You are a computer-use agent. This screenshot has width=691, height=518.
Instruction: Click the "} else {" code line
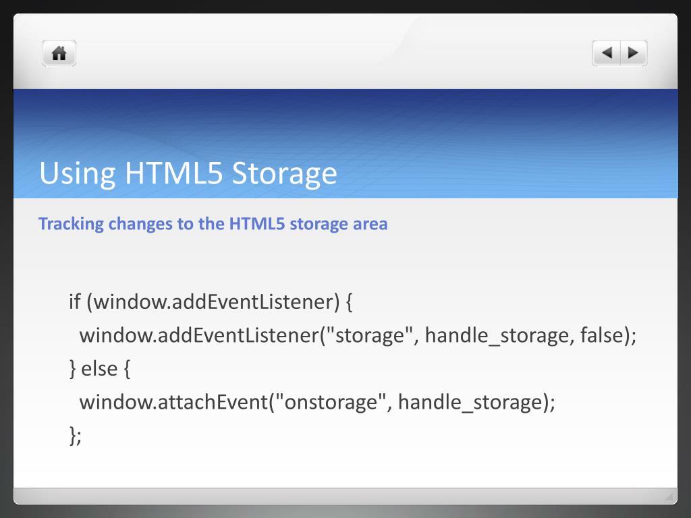pos(99,369)
